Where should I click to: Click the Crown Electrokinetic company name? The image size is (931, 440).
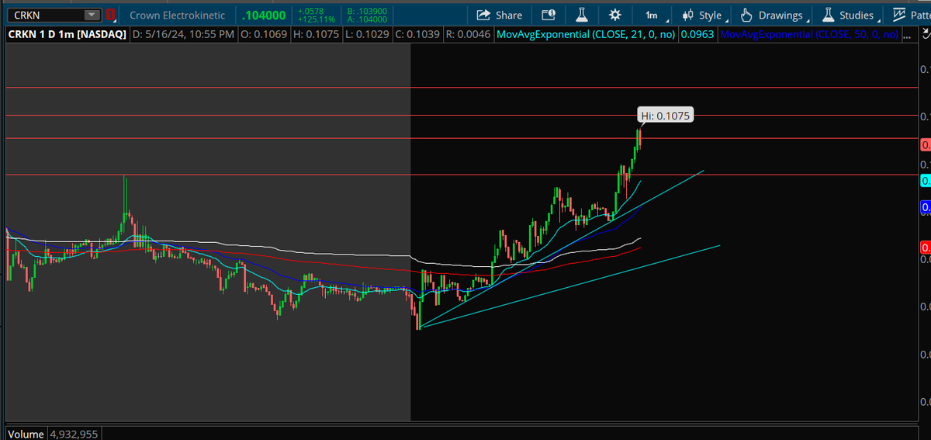(x=177, y=15)
